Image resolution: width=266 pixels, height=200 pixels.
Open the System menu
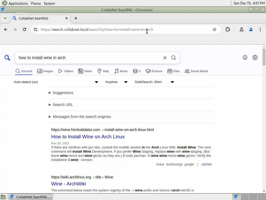pos(49,3)
